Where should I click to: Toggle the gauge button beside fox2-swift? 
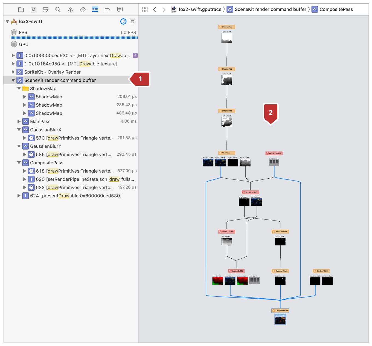[123, 22]
